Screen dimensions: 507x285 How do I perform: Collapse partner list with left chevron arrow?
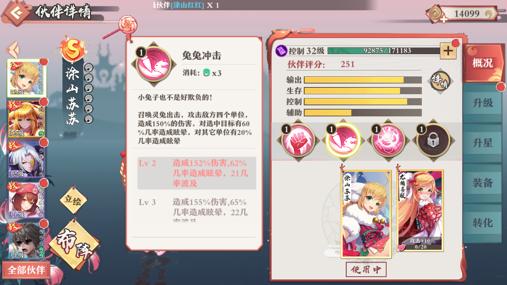13,49
